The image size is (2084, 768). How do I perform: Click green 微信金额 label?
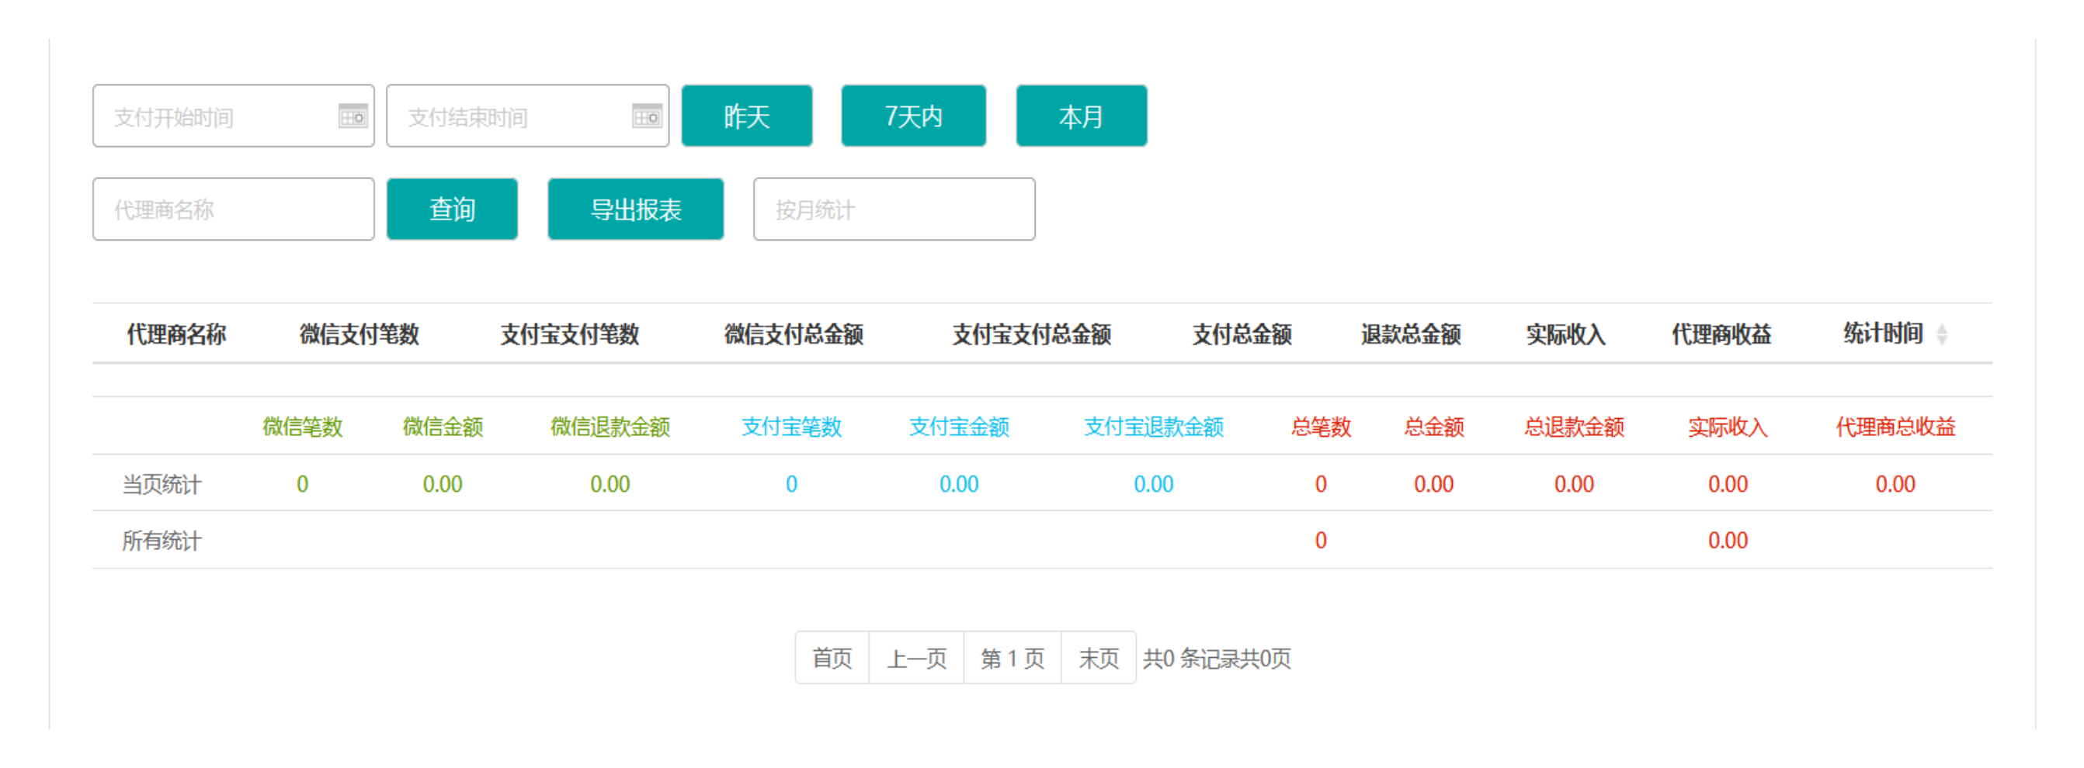[443, 426]
